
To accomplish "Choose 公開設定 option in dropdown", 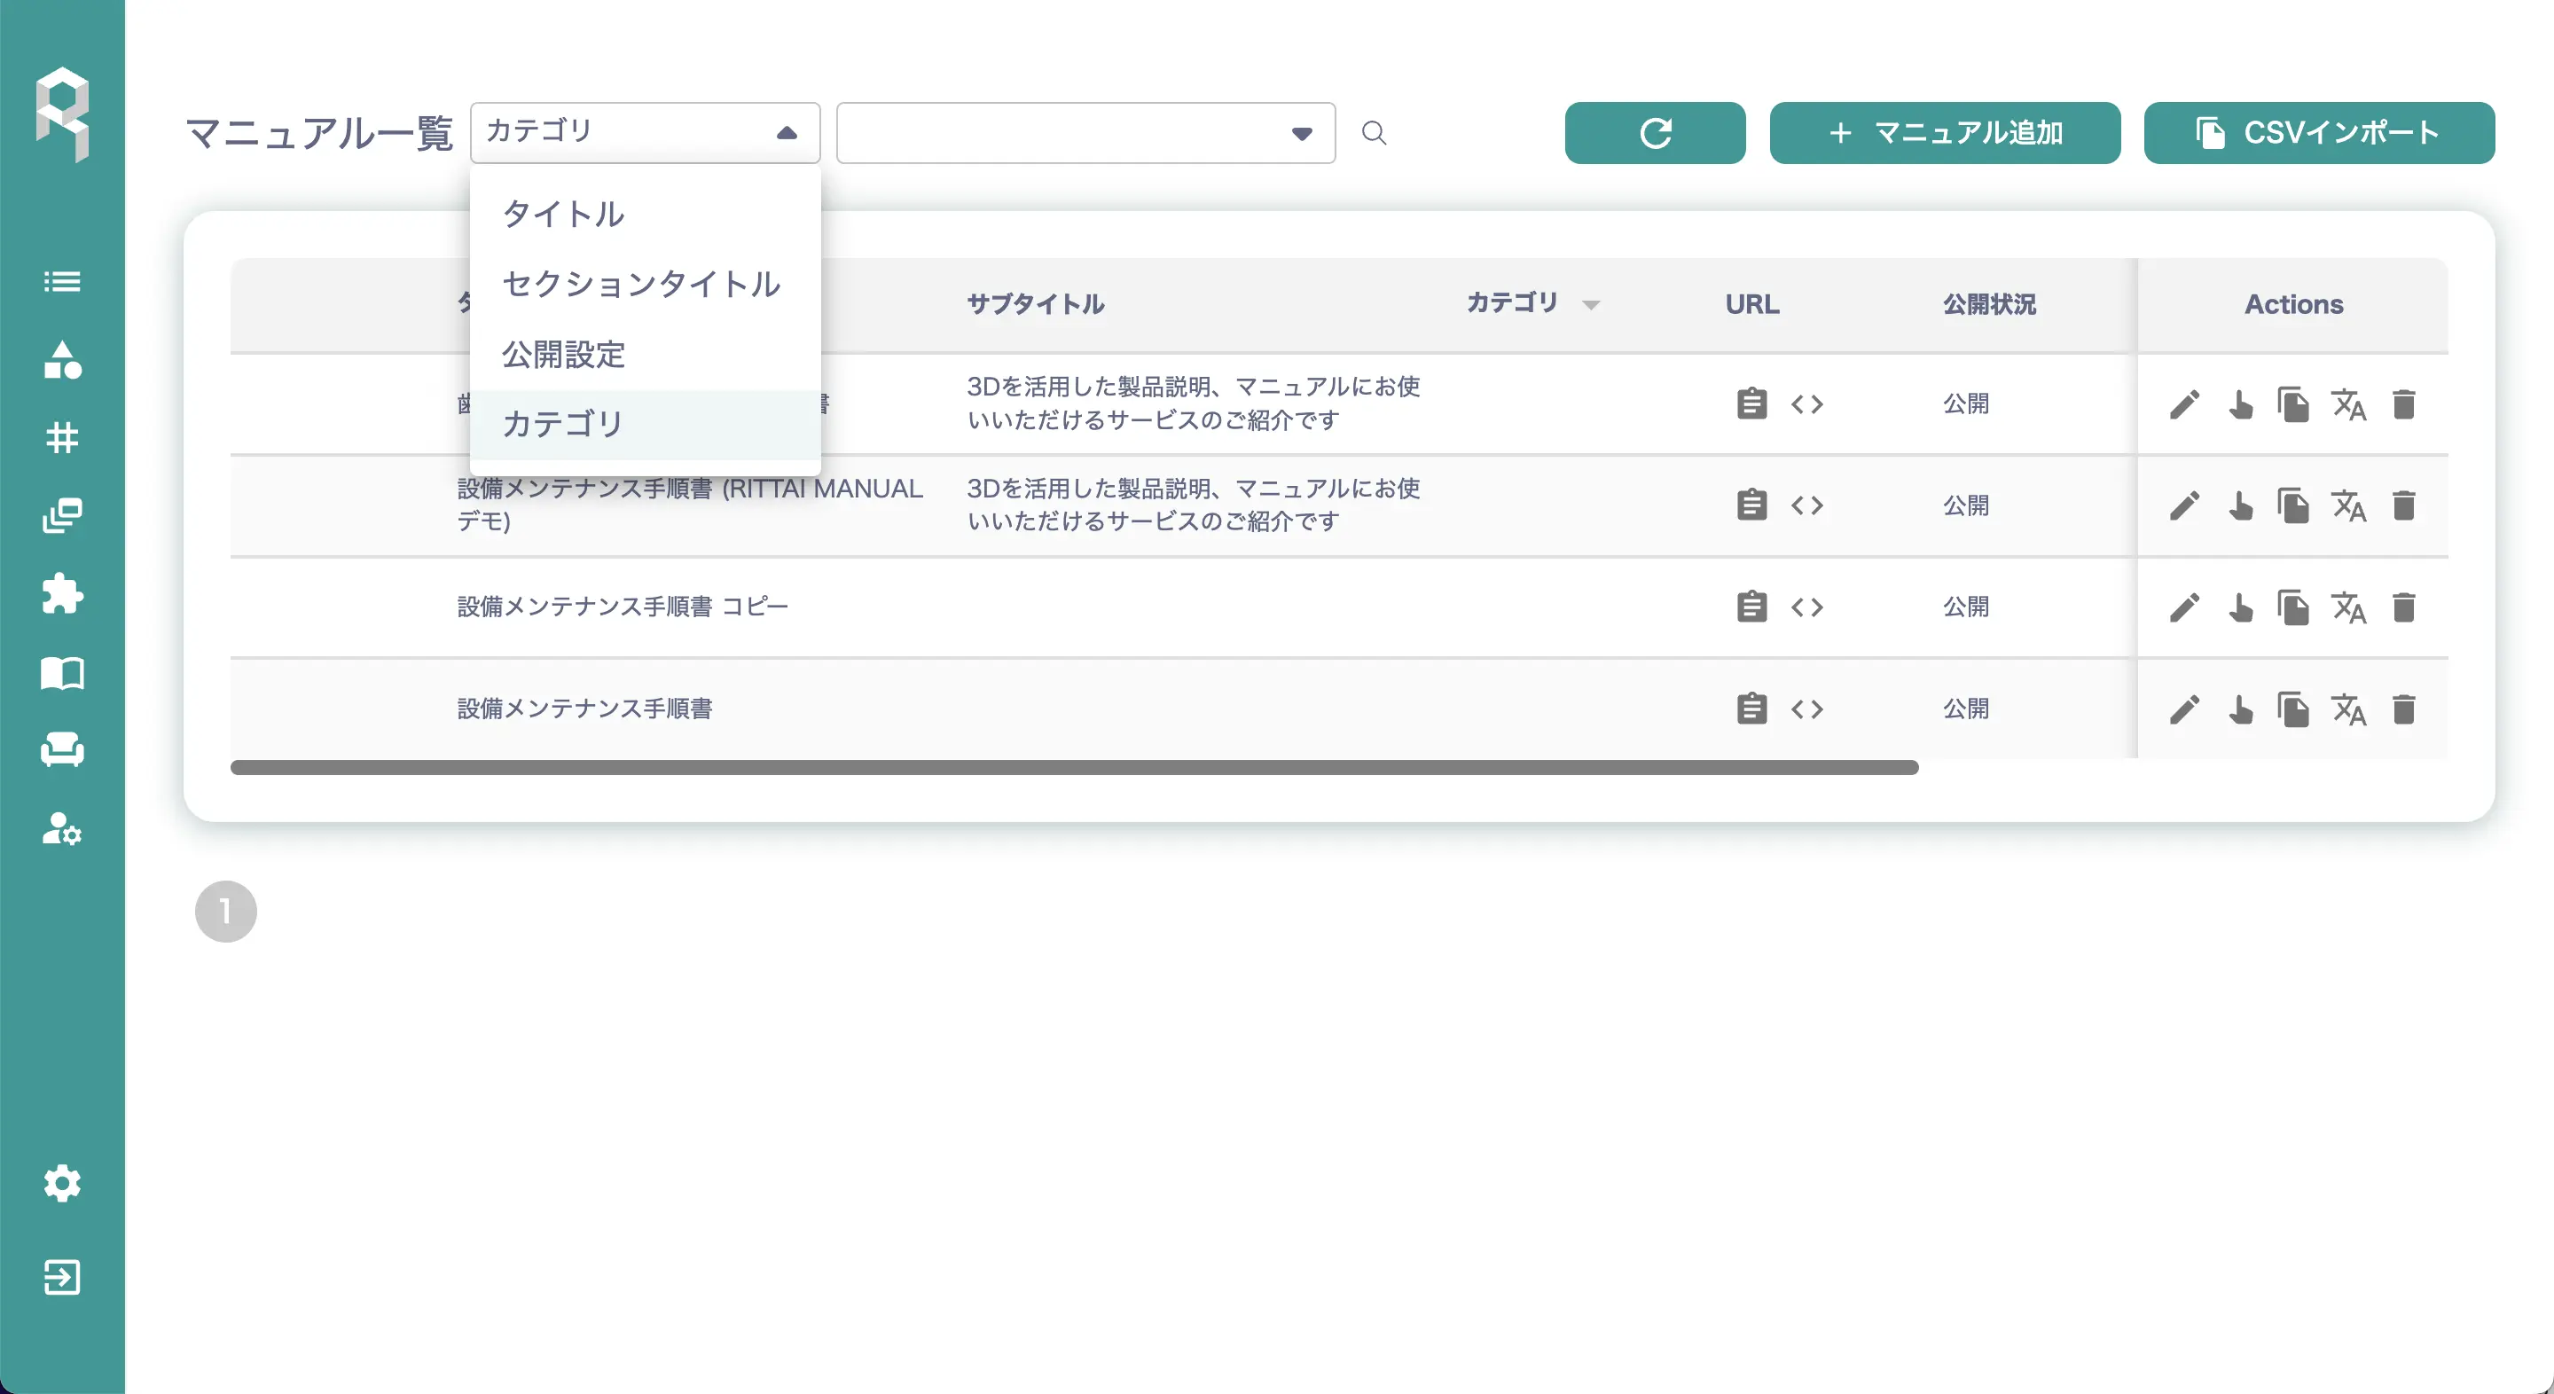I will point(563,354).
